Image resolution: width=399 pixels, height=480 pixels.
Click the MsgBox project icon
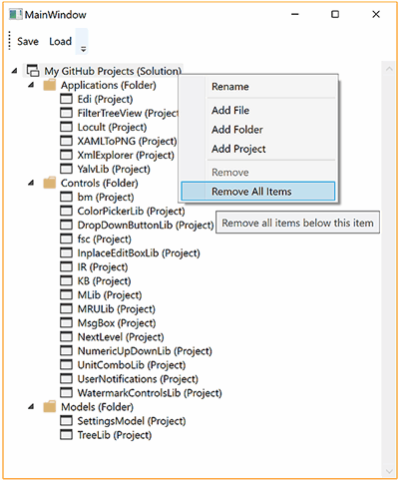(66, 322)
